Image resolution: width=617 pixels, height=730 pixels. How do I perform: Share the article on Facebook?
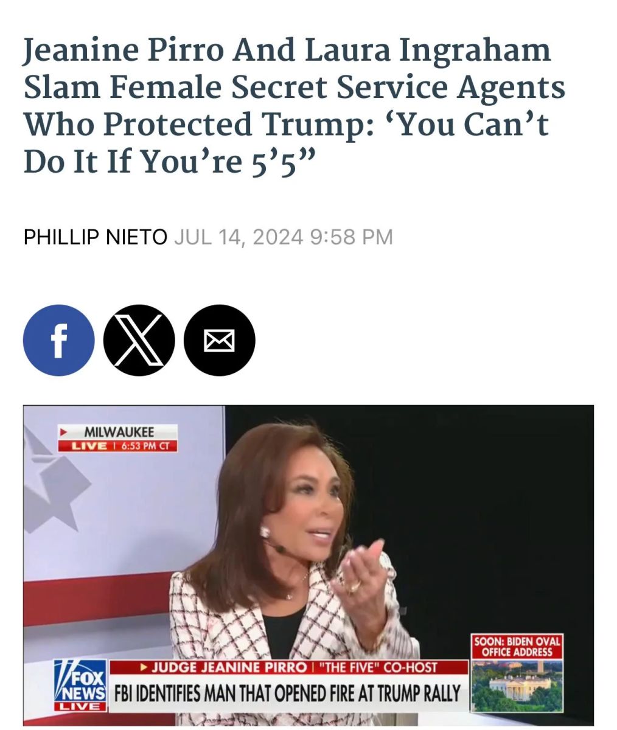(x=59, y=340)
